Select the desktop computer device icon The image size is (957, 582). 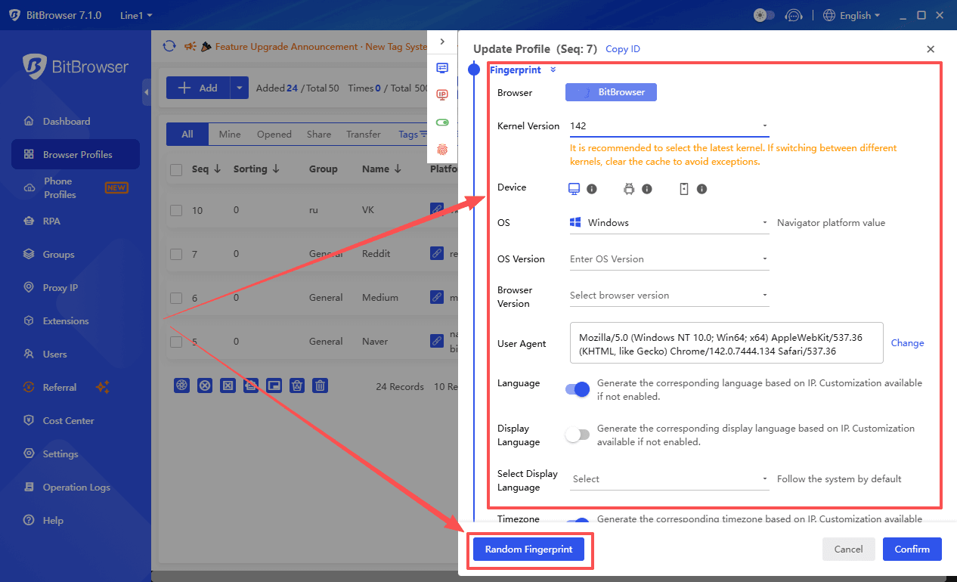pyautogui.click(x=574, y=188)
